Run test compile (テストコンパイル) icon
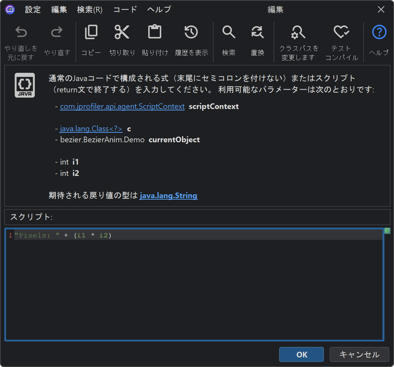 point(341,33)
